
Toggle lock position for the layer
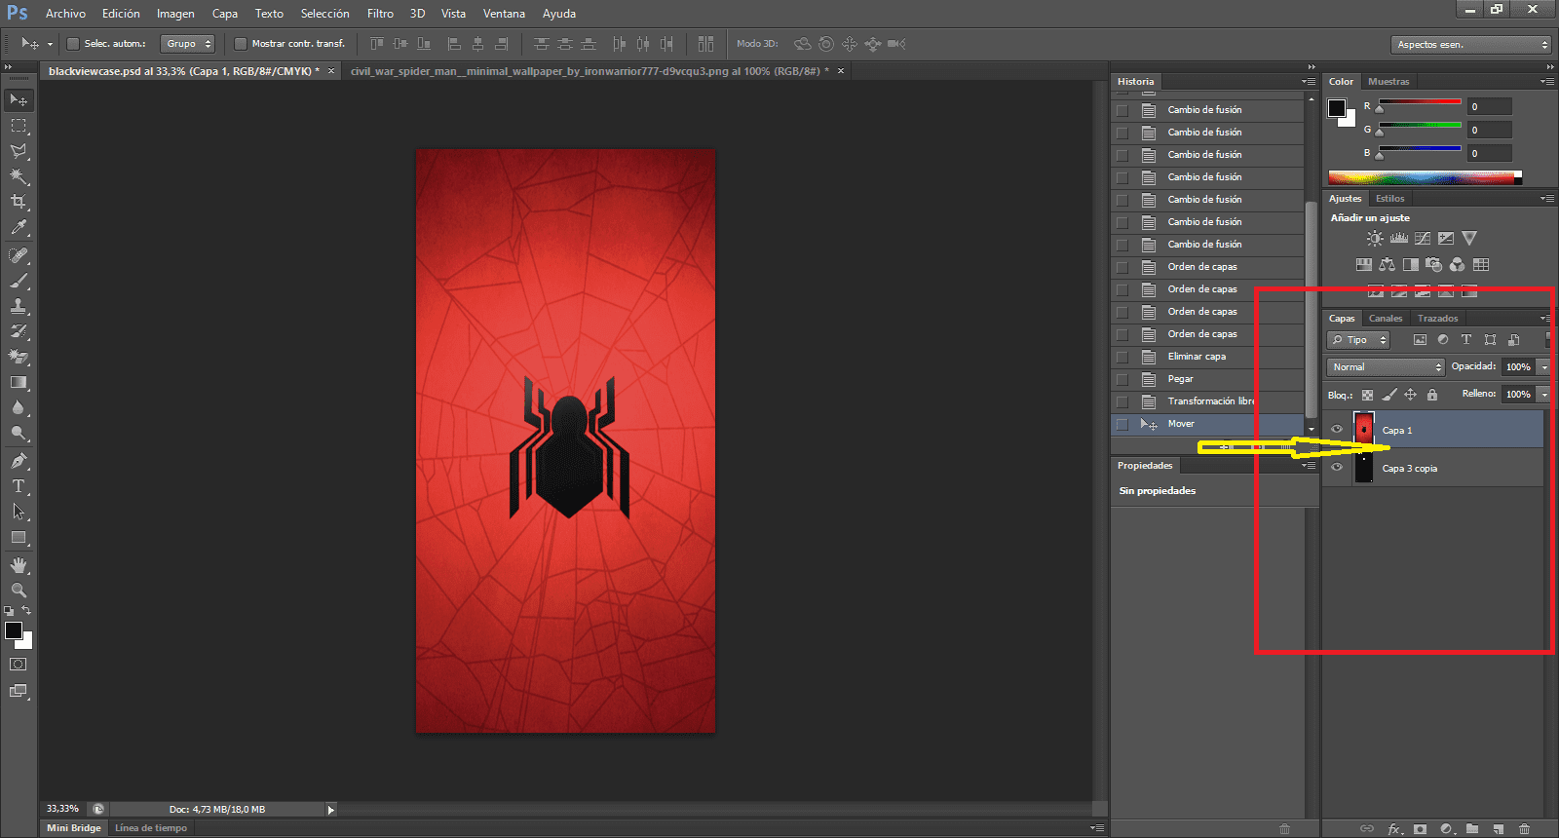(x=1410, y=395)
